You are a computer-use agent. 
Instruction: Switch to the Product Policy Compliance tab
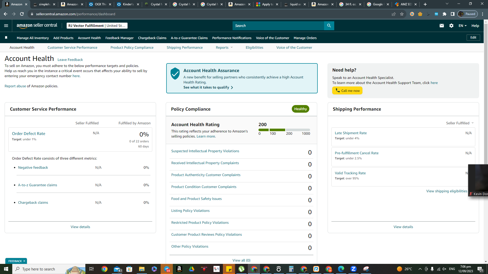click(132, 47)
